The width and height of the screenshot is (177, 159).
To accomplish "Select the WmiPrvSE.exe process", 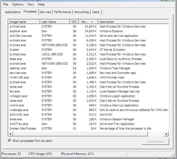I will pos(88,77).
